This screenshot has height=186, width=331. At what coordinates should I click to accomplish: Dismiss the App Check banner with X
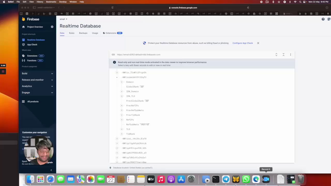(258, 43)
